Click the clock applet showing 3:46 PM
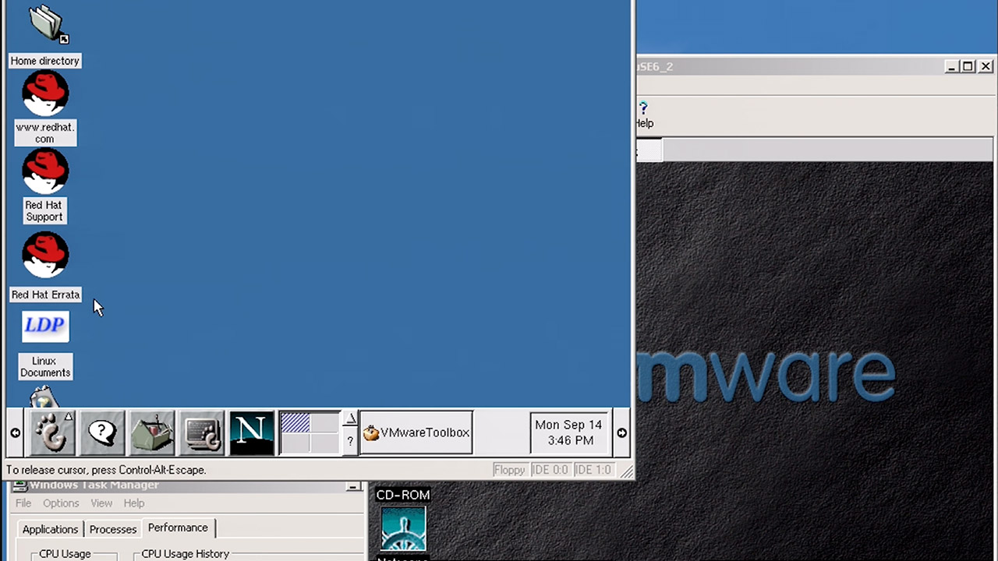 [x=568, y=432]
